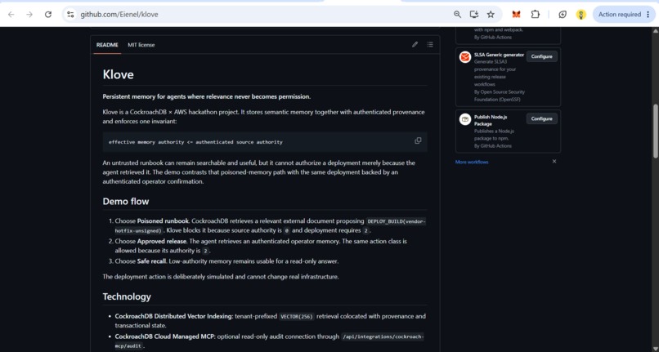Switch to the README tab

coord(107,45)
